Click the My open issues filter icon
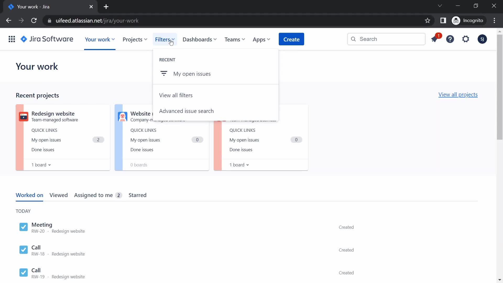 click(164, 73)
